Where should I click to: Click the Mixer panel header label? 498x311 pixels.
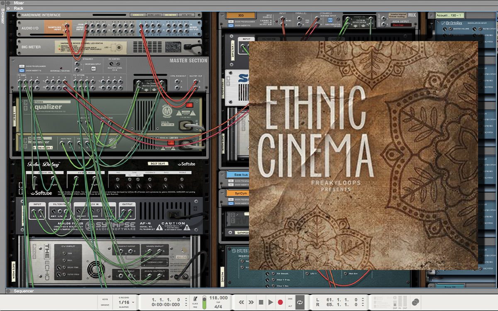pos(19,2)
